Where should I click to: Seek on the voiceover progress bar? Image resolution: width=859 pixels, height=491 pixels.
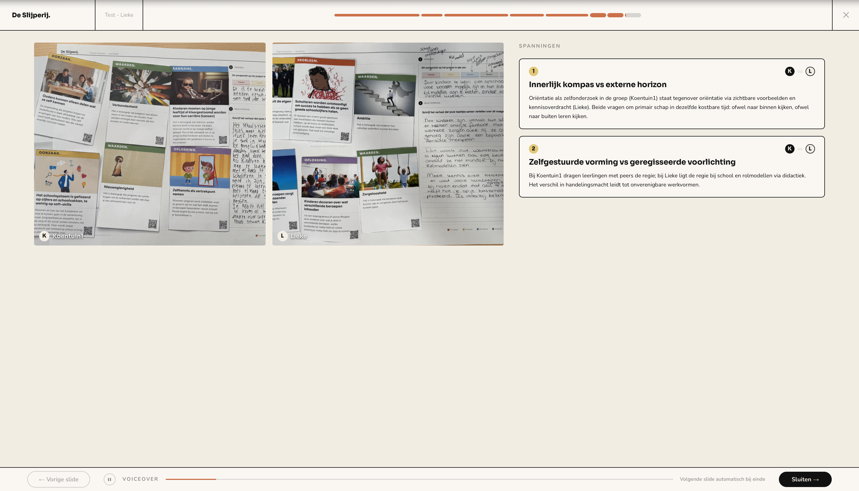[x=419, y=479]
